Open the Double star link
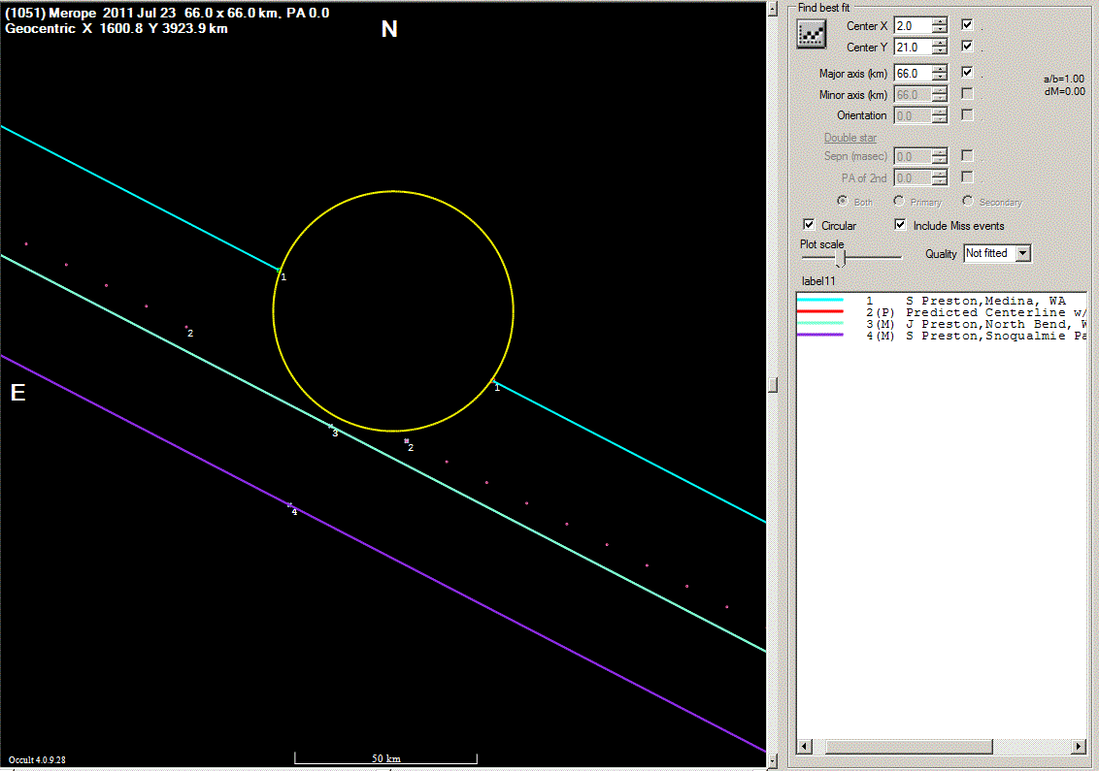The image size is (1099, 771). pos(850,138)
